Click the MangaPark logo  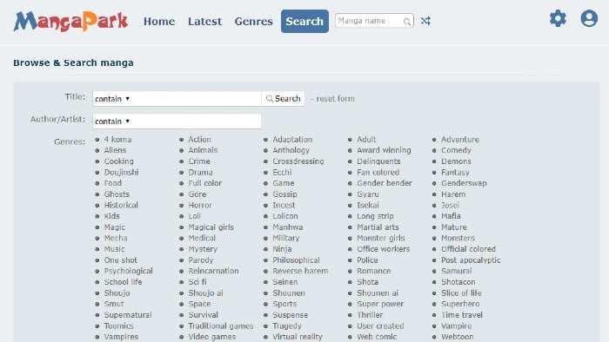[70, 22]
